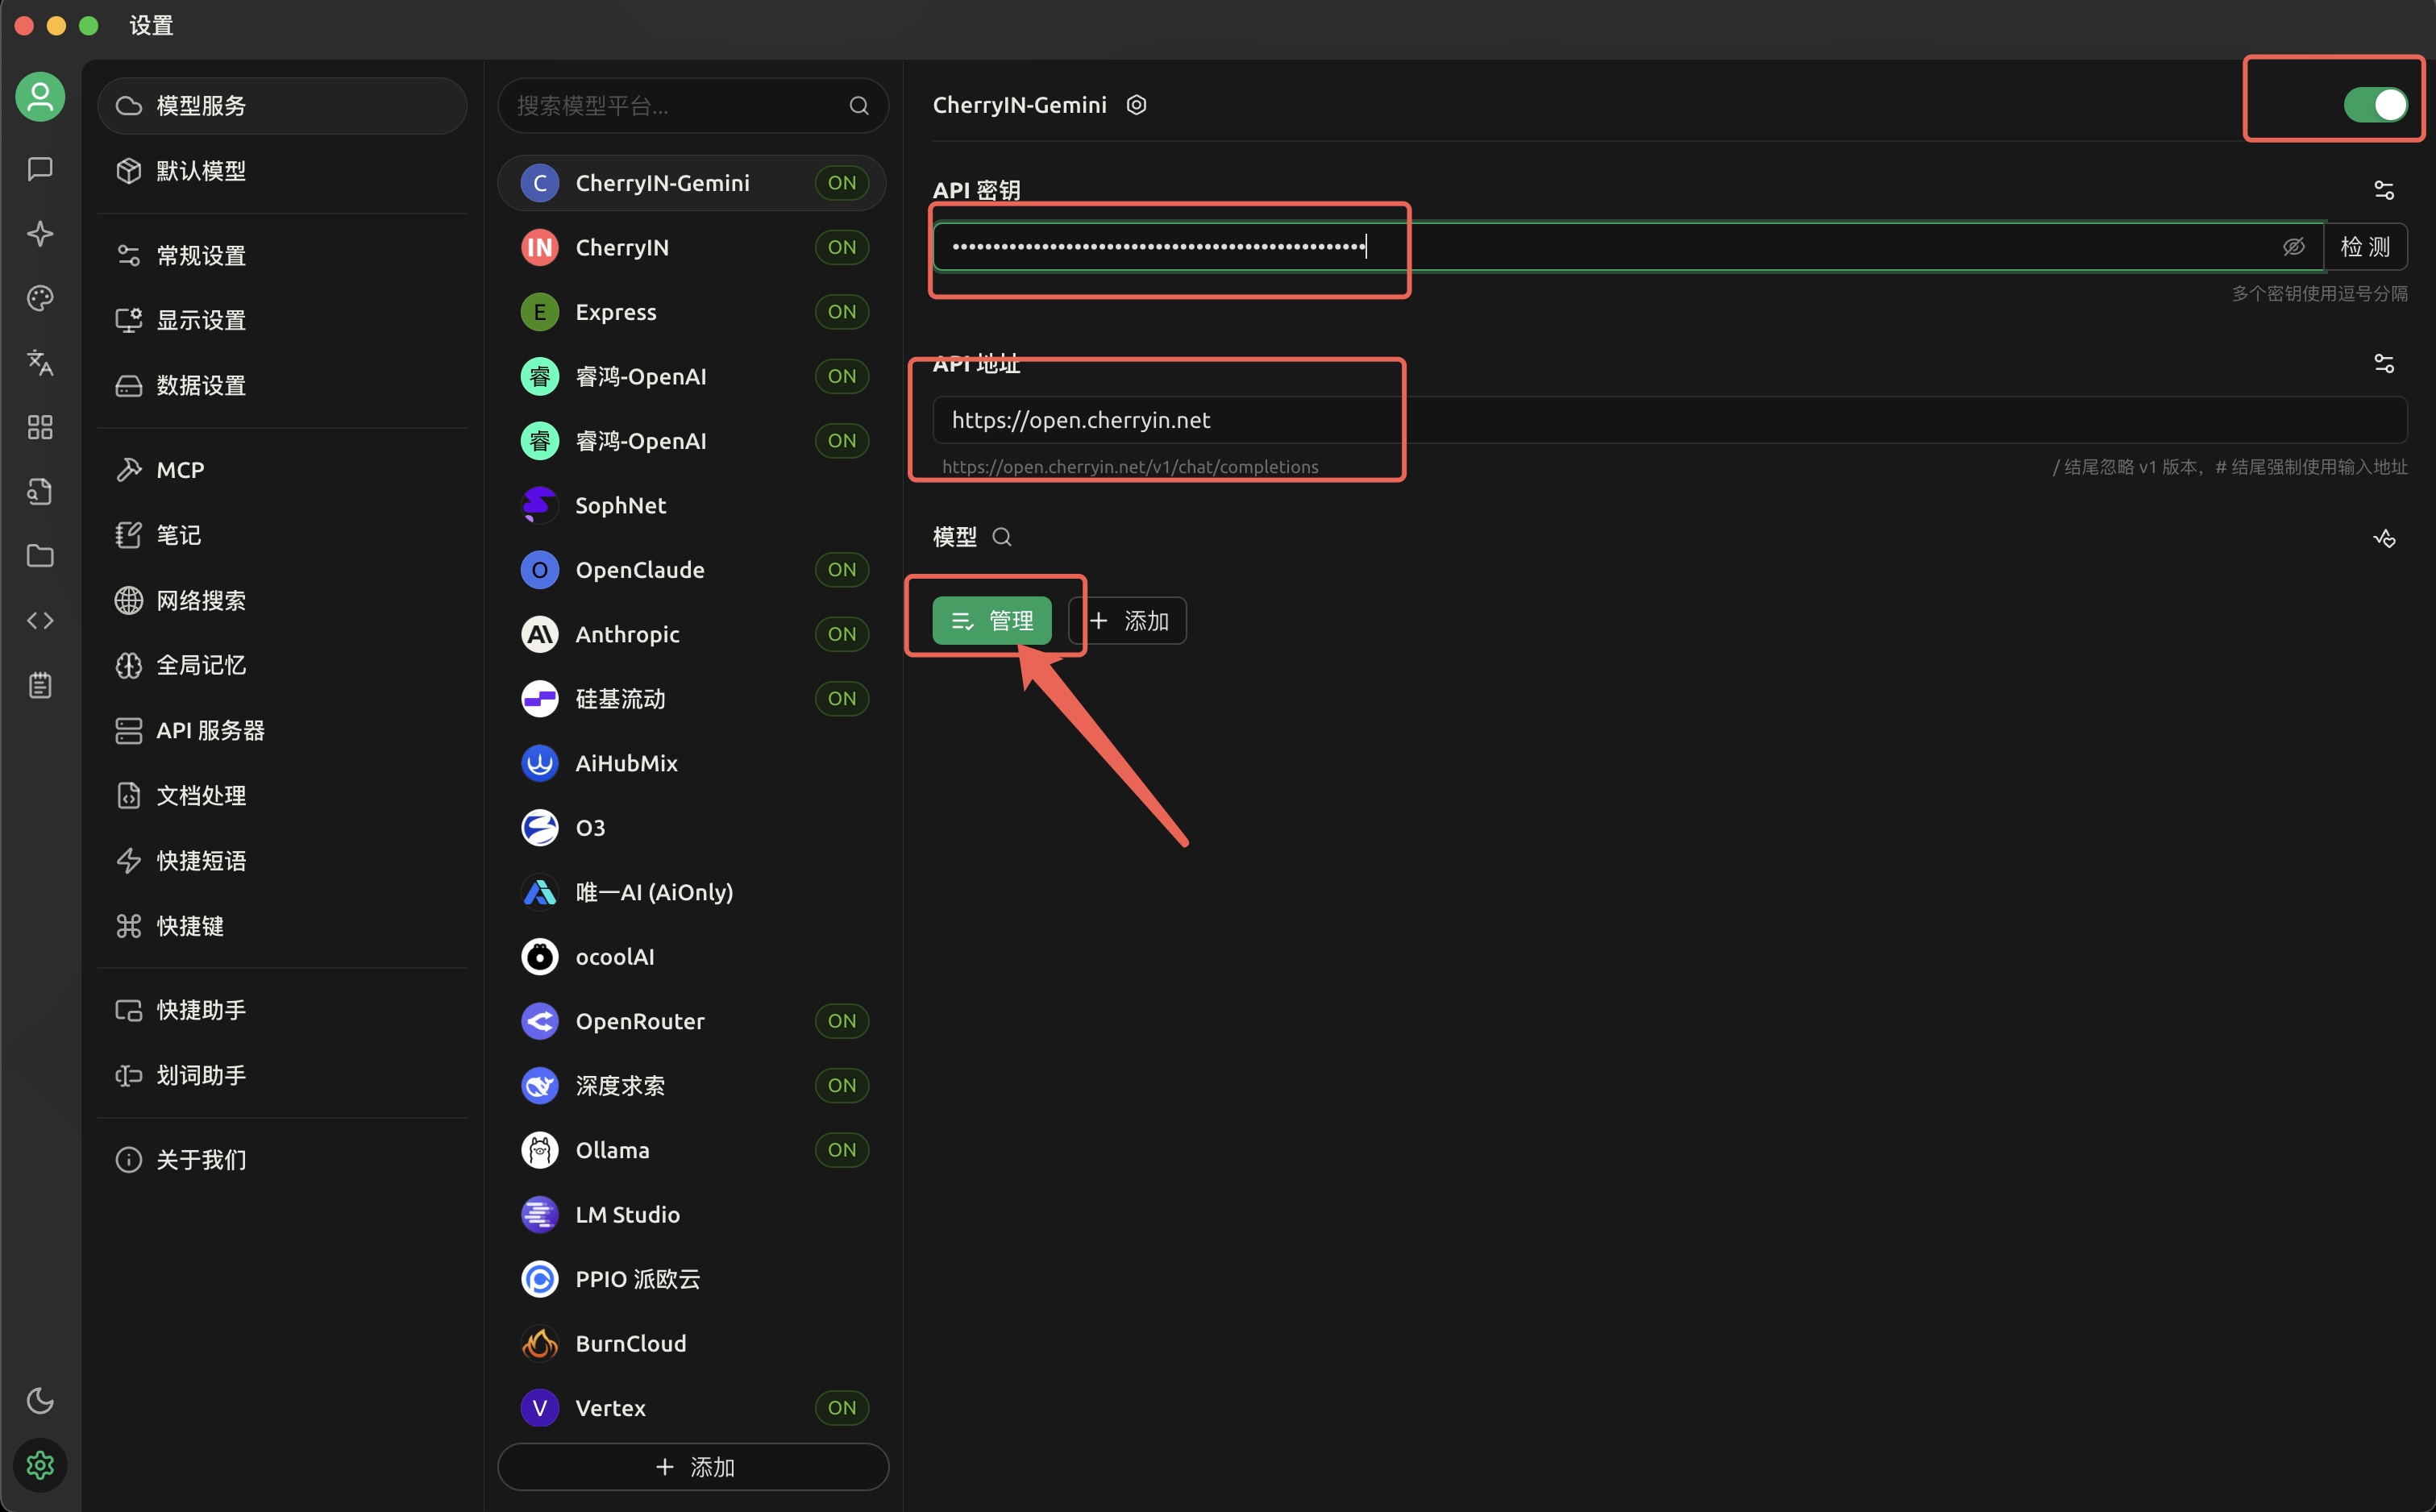Reveal the API key with eye icon
The height and width of the screenshot is (1512, 2436).
(x=2293, y=246)
